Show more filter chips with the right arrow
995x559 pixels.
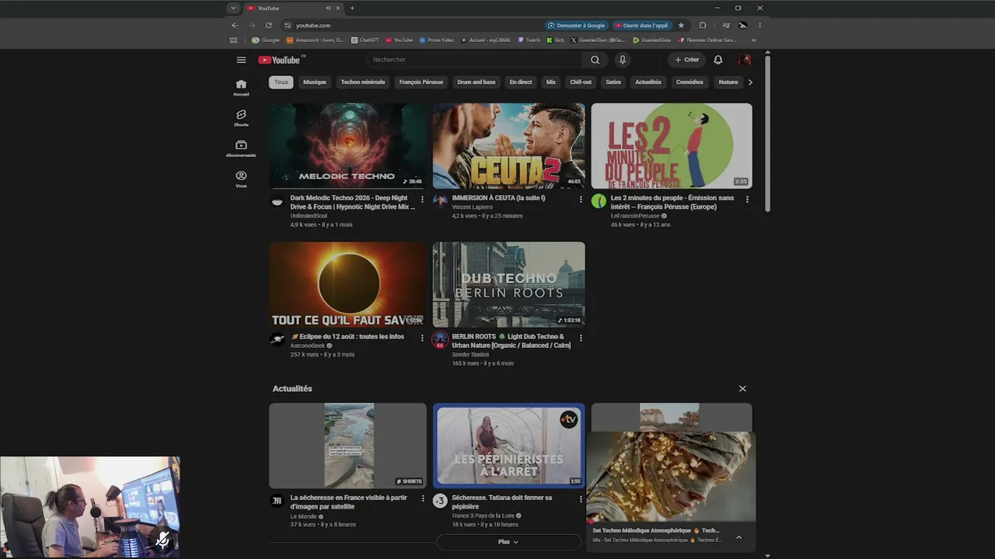(x=750, y=82)
